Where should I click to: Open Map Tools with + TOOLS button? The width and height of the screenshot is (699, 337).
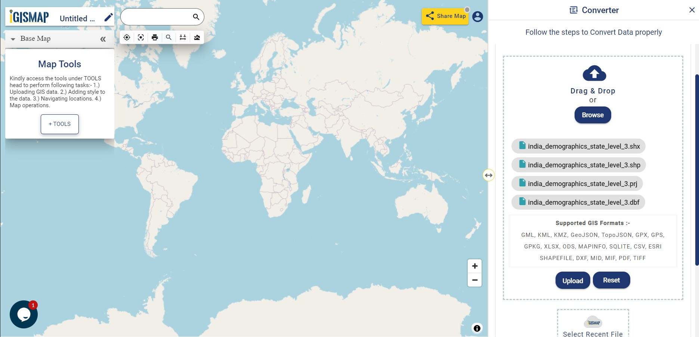59,124
